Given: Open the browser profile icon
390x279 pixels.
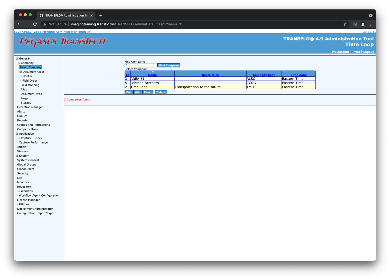Looking at the screenshot, I should (363, 24).
